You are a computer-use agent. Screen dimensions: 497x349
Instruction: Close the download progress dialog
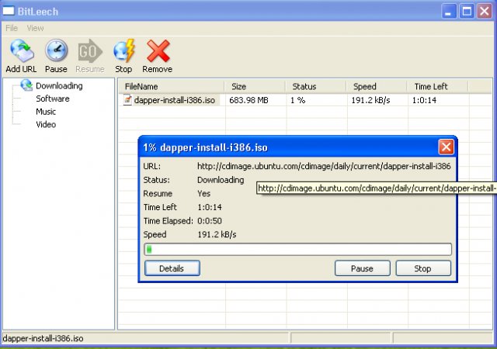446,147
